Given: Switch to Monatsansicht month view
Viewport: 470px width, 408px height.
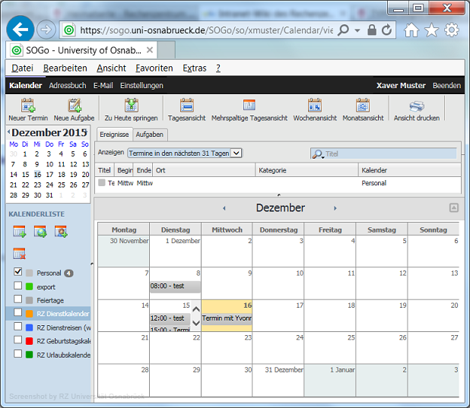Looking at the screenshot, I should [x=363, y=109].
